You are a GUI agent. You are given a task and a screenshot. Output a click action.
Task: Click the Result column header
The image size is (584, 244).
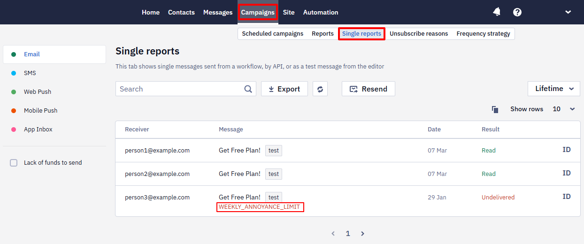click(491, 130)
